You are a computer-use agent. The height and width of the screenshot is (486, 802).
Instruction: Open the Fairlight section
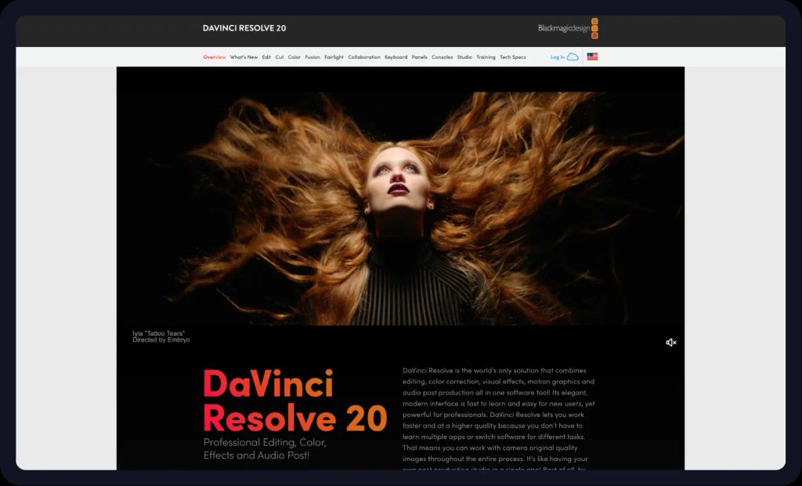pyautogui.click(x=334, y=56)
